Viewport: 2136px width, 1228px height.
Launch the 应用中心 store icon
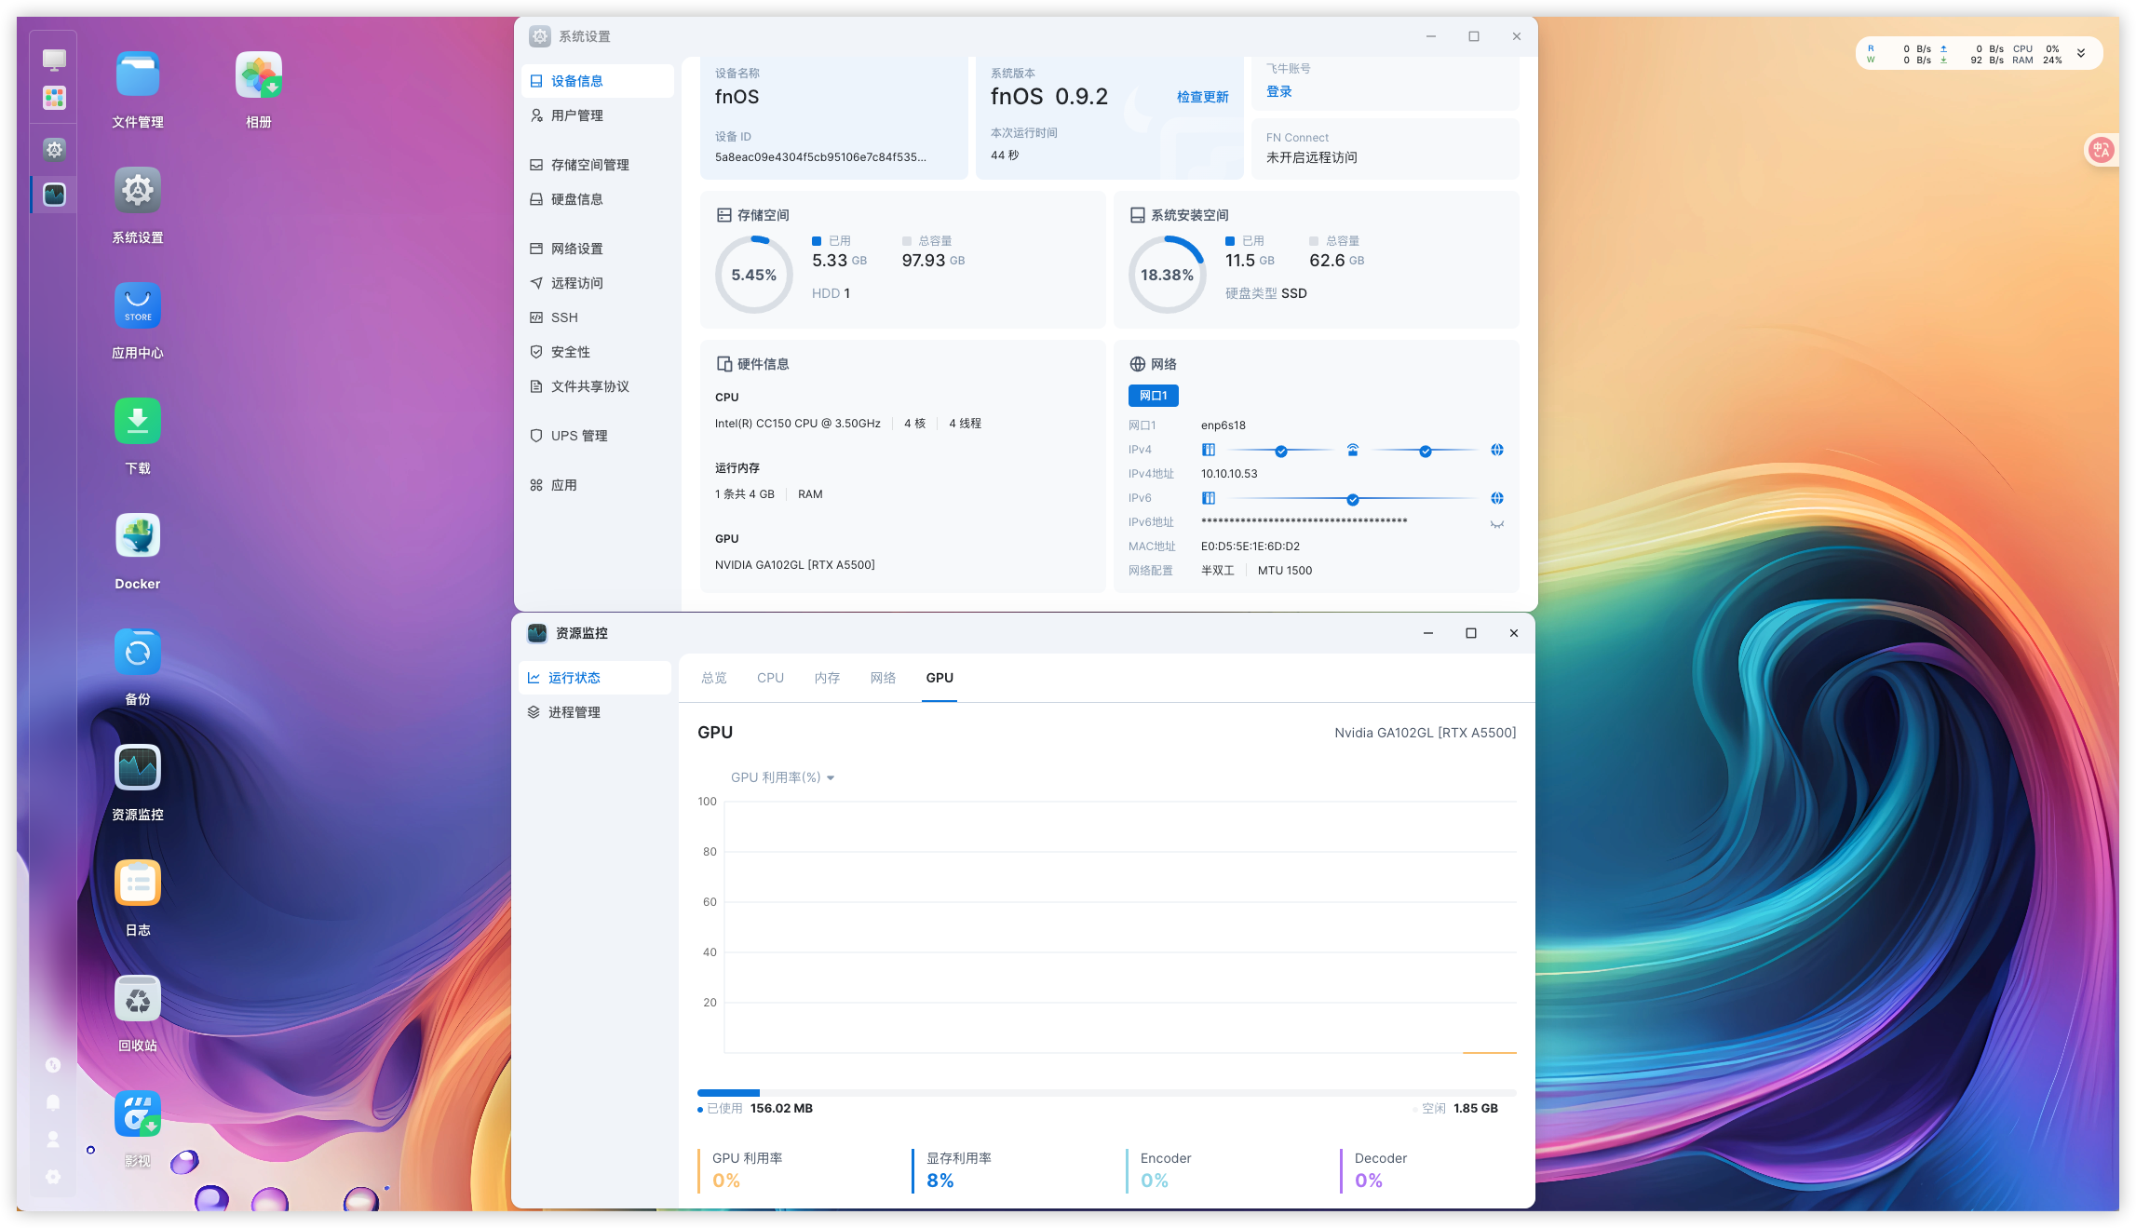coord(138,306)
